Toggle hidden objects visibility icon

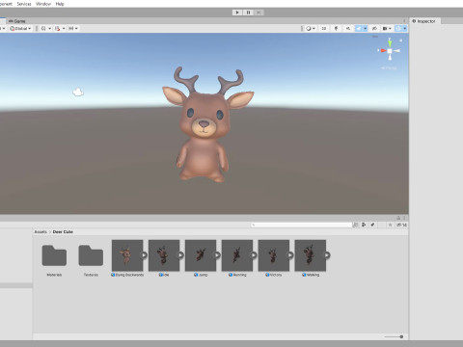point(374,28)
